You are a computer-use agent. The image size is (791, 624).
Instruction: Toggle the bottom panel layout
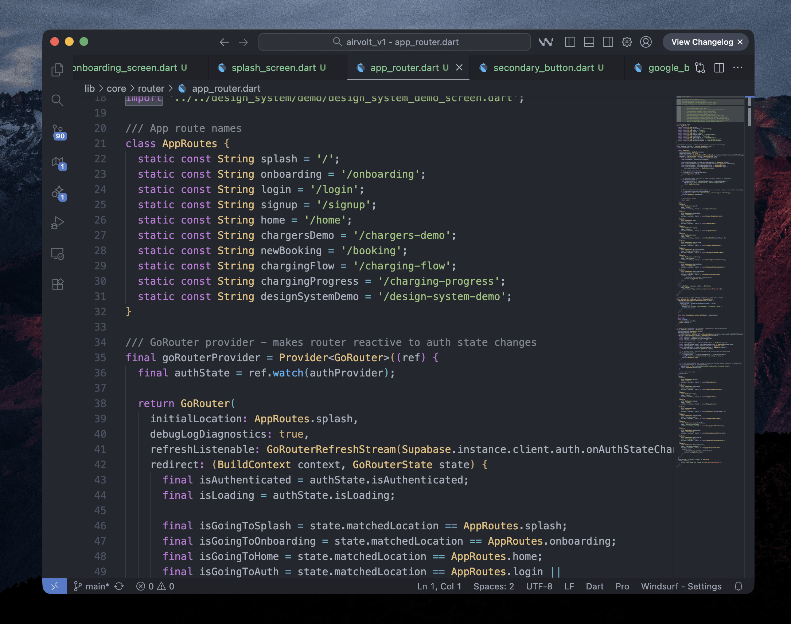pyautogui.click(x=589, y=42)
